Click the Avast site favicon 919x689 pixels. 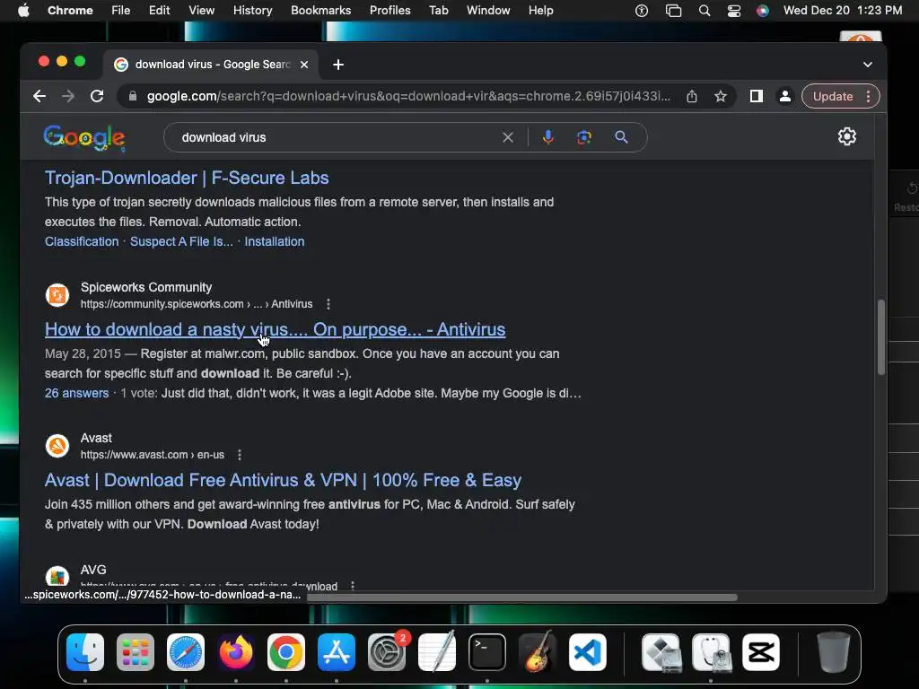pos(57,446)
